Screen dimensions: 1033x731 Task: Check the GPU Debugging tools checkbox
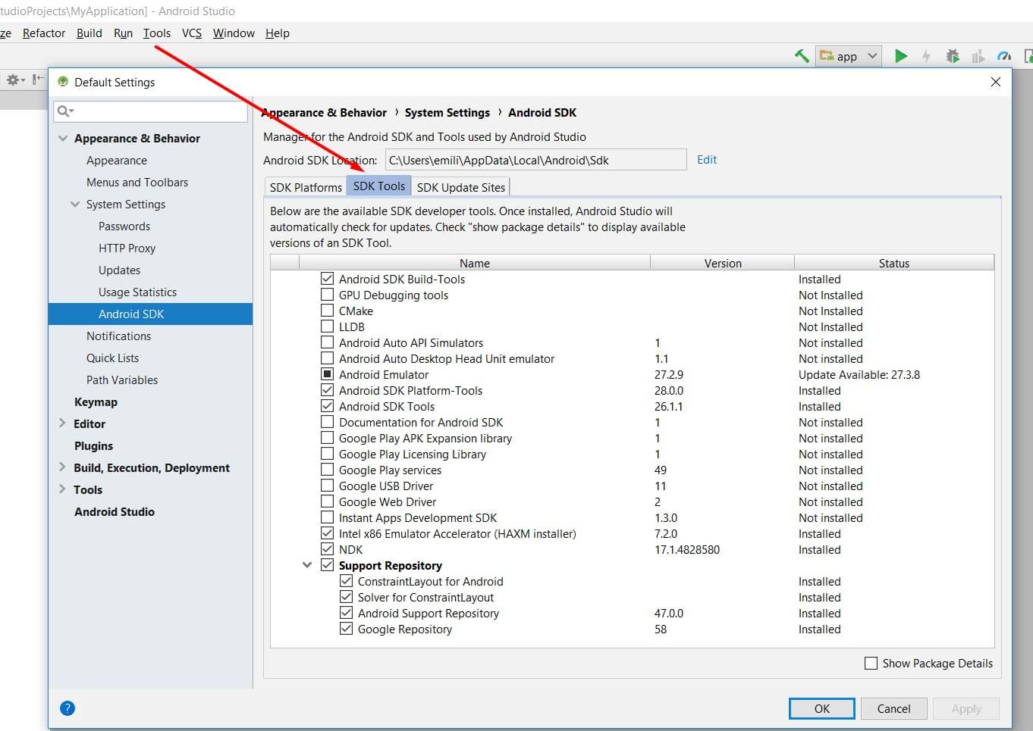pos(327,295)
